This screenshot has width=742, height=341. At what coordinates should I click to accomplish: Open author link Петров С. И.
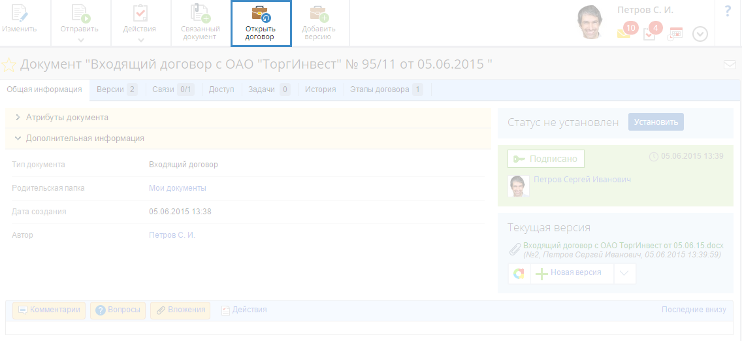(172, 235)
